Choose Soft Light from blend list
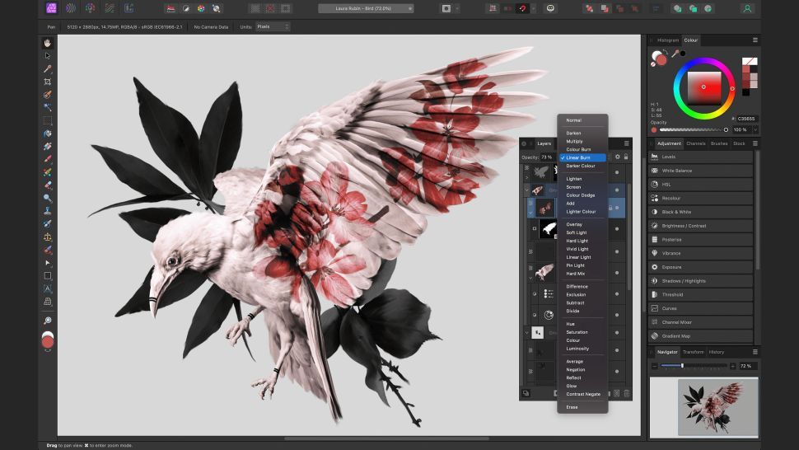Viewport: 799px width, 450px height. coord(577,232)
